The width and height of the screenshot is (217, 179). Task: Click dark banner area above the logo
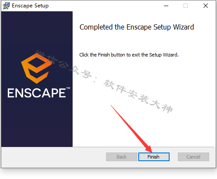37,31
